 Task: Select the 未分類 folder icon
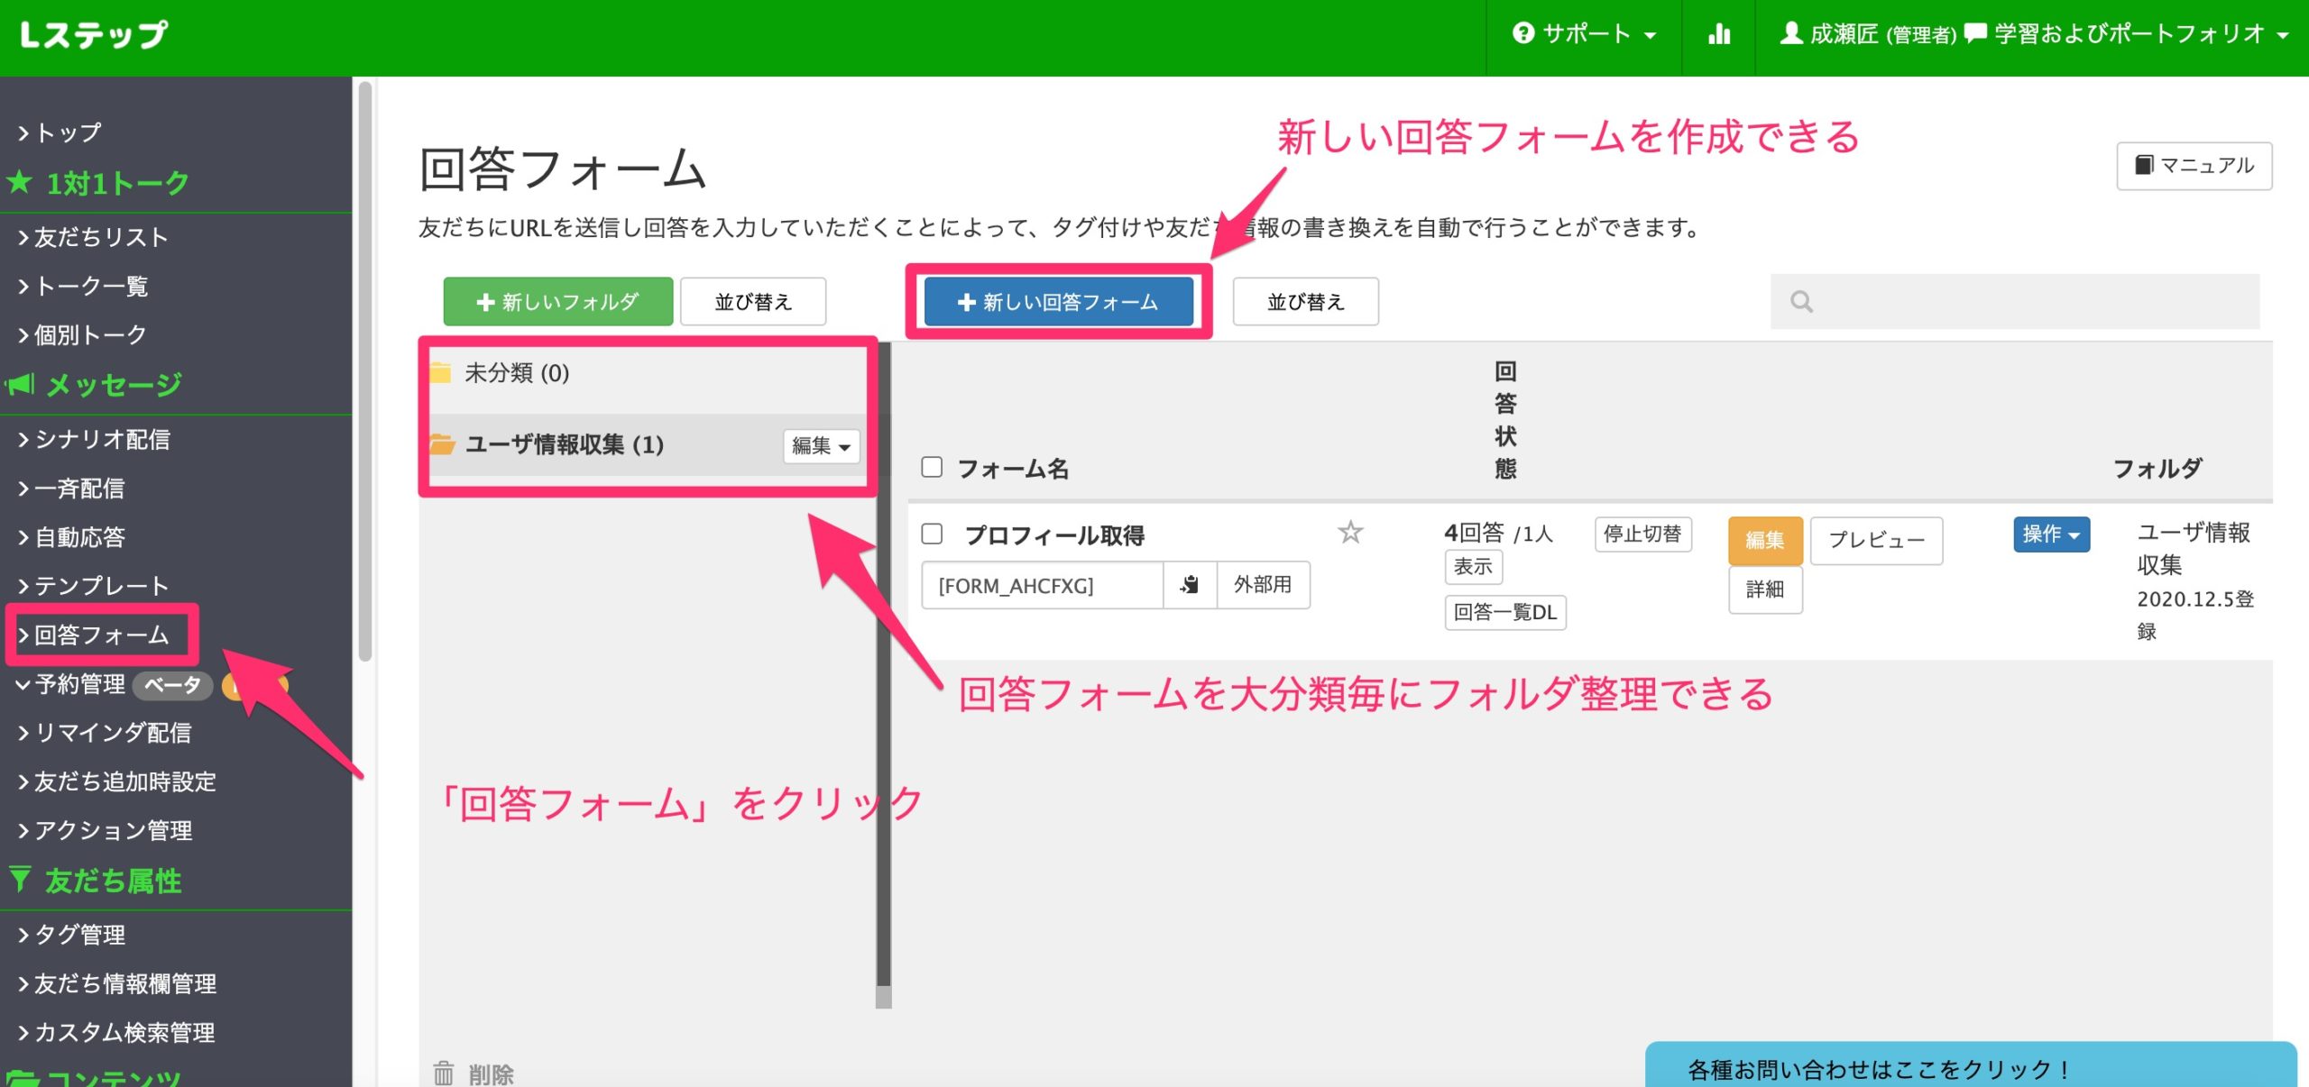click(x=441, y=372)
